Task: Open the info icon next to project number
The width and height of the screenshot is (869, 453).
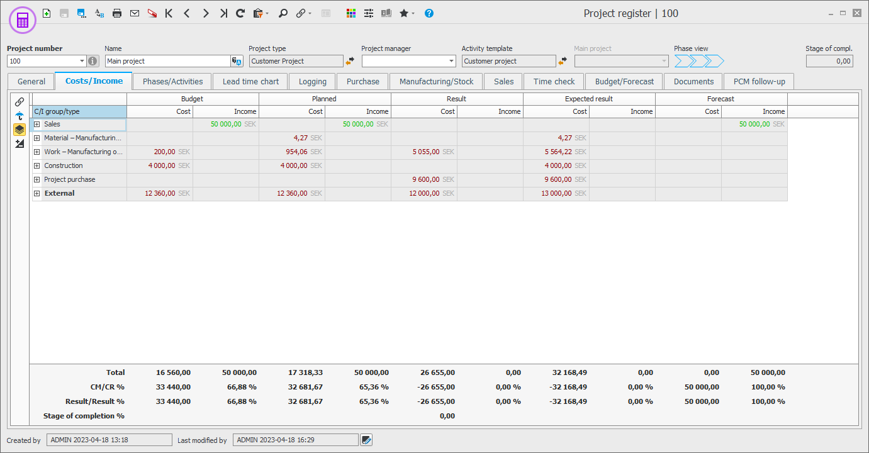Action: (x=93, y=61)
